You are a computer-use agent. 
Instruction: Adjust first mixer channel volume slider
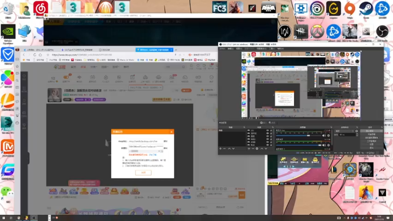[309, 136]
